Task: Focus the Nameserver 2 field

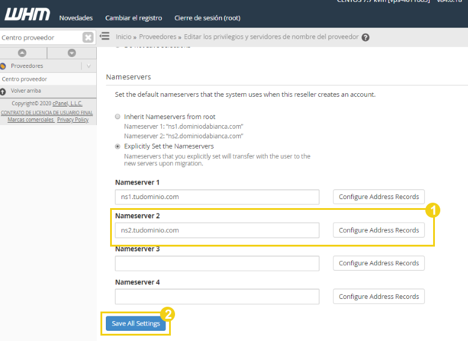Action: pyautogui.click(x=217, y=230)
